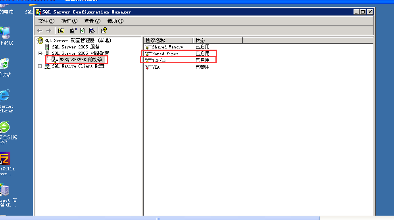
Task: Collapse the SQL Server 2005 网络配置 node
Action: (x=40, y=53)
